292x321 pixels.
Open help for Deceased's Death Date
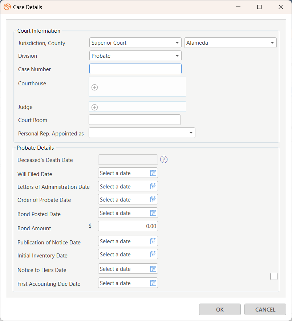click(x=163, y=159)
